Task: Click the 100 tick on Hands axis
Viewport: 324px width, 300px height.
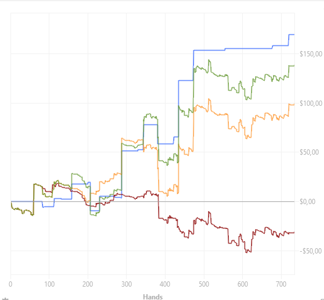Action: click(49, 284)
